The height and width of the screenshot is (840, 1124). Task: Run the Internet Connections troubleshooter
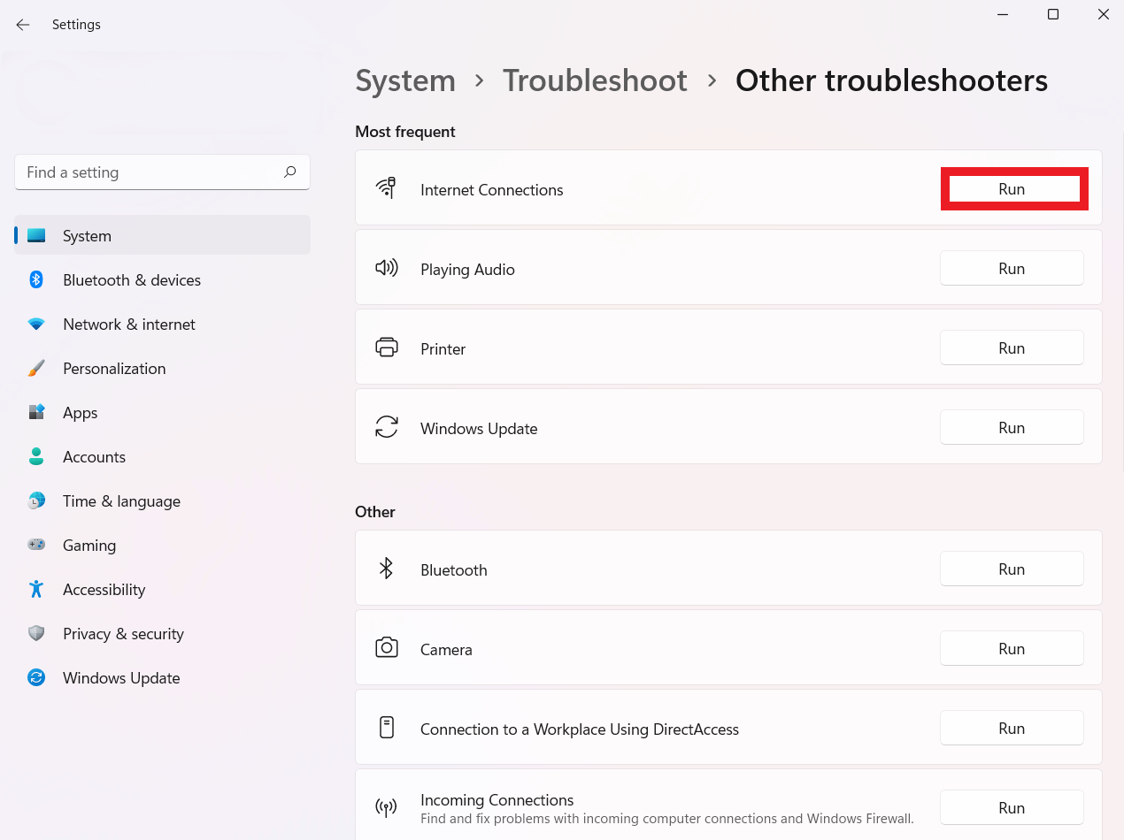click(x=1012, y=189)
